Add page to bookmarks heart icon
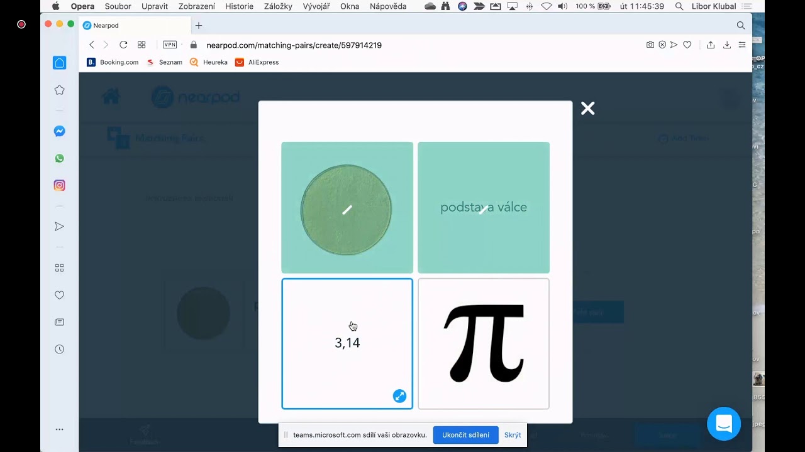The image size is (805, 452). point(687,45)
